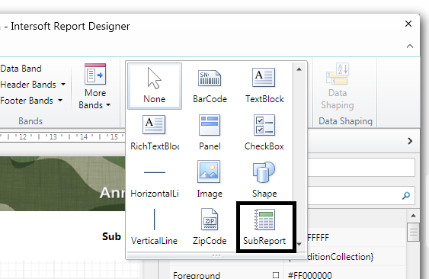Grab the properties panel scrollbar thumb
The width and height of the screenshot is (429, 279).
[413, 232]
